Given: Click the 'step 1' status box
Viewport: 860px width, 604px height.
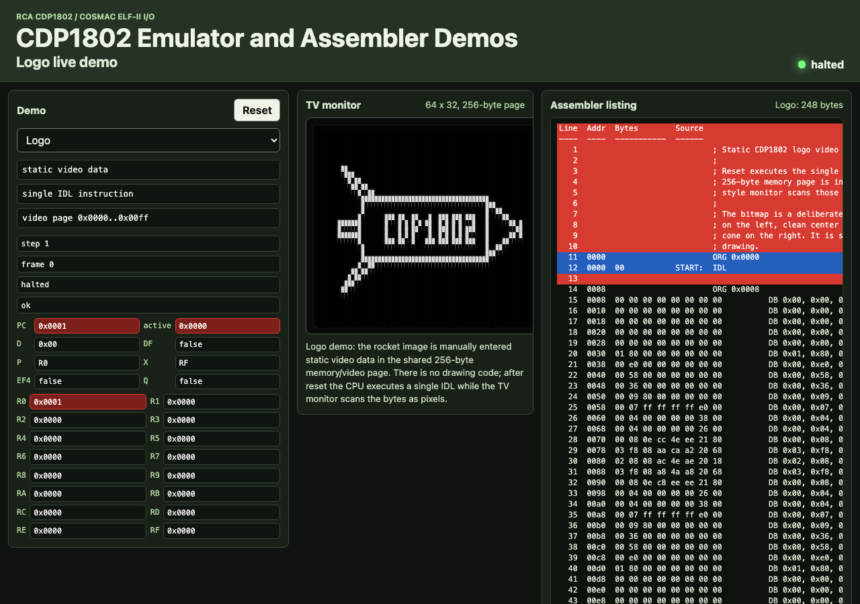Looking at the screenshot, I should [148, 244].
